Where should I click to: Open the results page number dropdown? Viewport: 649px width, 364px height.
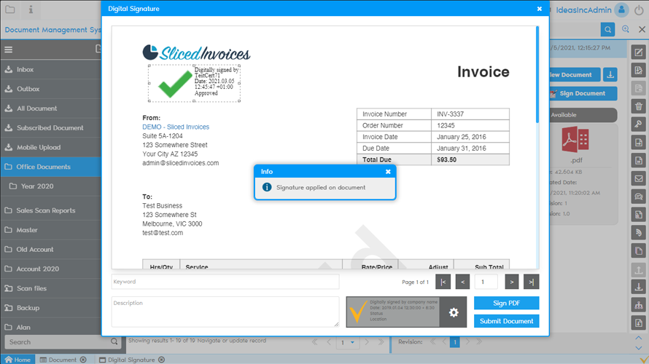pos(352,342)
